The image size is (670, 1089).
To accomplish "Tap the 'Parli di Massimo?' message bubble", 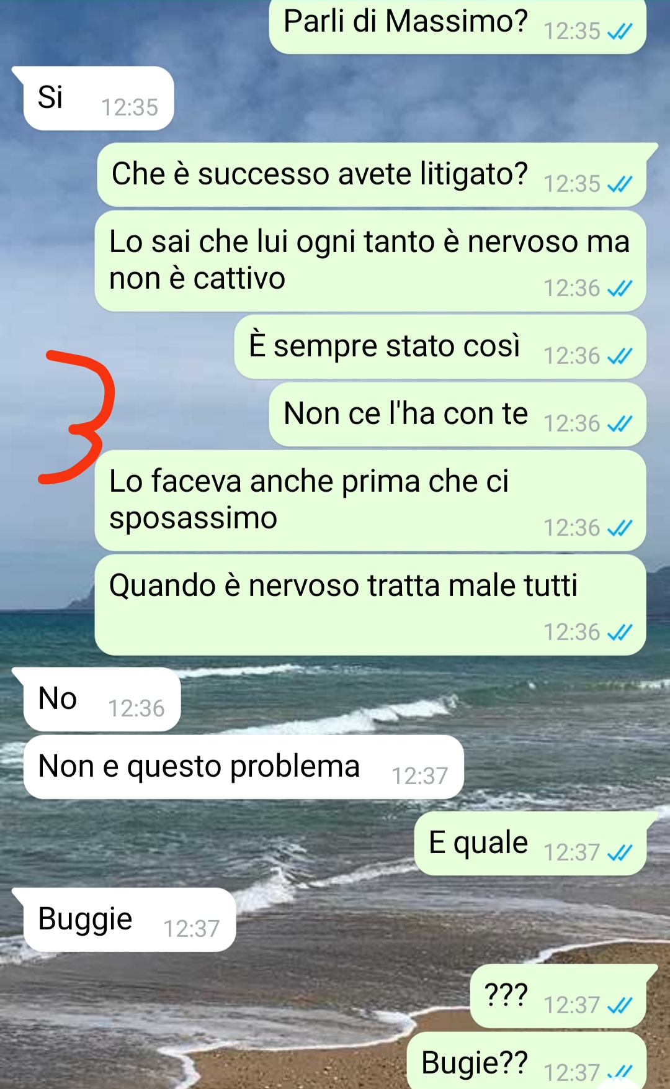I will click(457, 26).
